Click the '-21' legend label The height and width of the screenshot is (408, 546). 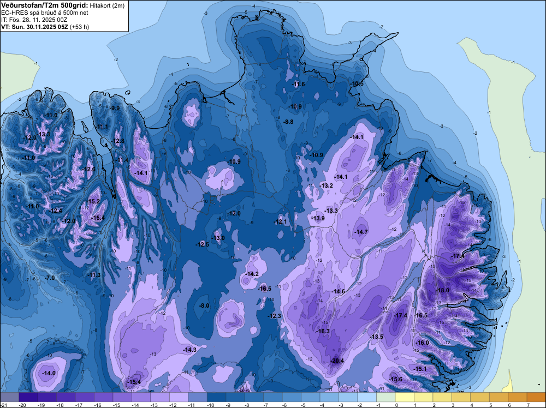pyautogui.click(x=4, y=405)
